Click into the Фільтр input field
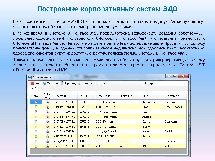This screenshot has height=161, width=215. (171, 83)
